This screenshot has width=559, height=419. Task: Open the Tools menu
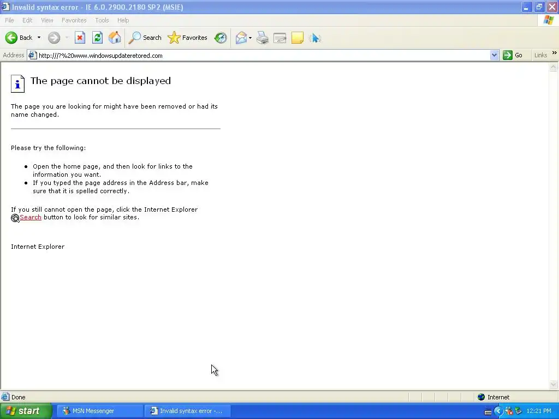102,20
